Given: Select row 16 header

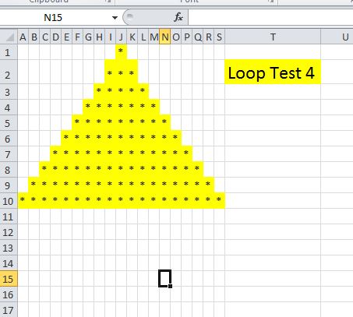Looking at the screenshot, I should [x=9, y=294].
